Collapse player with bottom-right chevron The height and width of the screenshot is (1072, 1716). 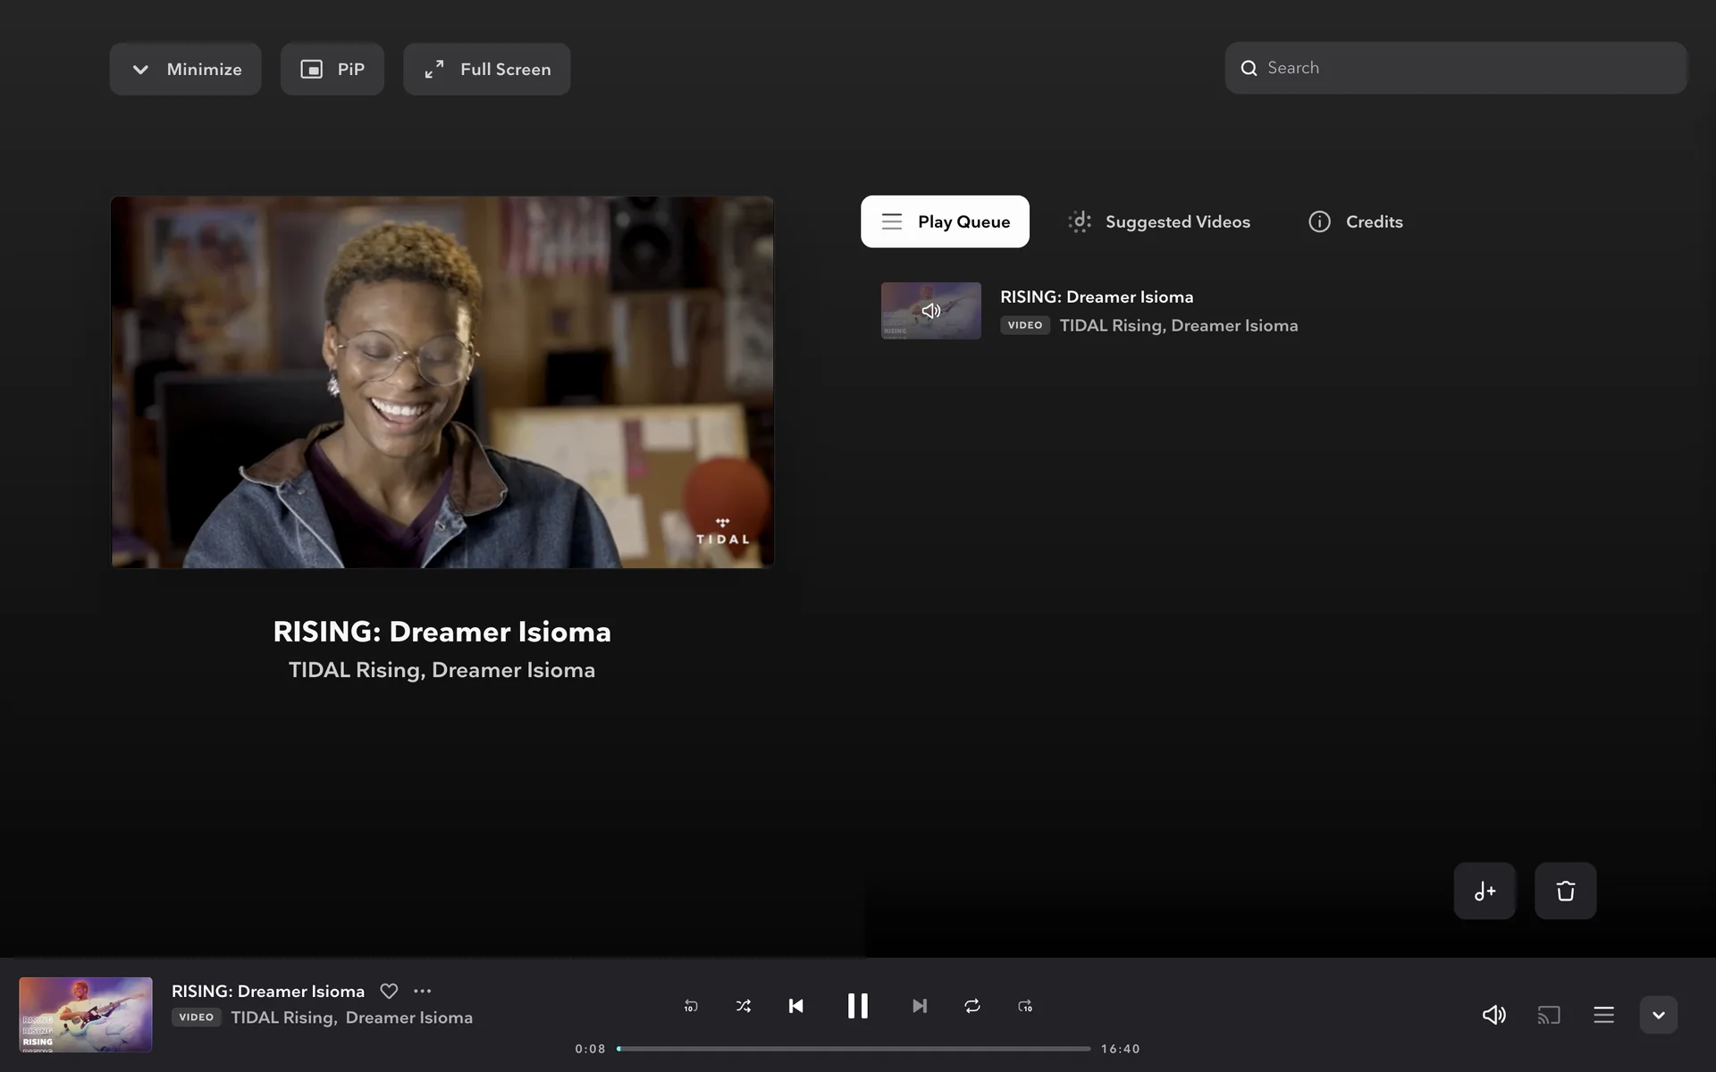coord(1658,1015)
